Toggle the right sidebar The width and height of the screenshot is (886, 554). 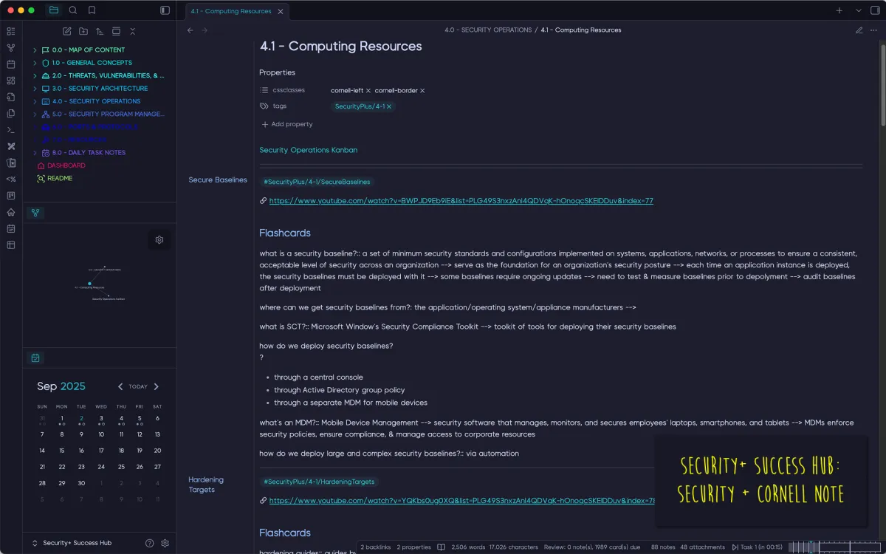tap(876, 10)
